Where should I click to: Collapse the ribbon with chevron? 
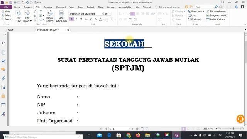click(245, 24)
